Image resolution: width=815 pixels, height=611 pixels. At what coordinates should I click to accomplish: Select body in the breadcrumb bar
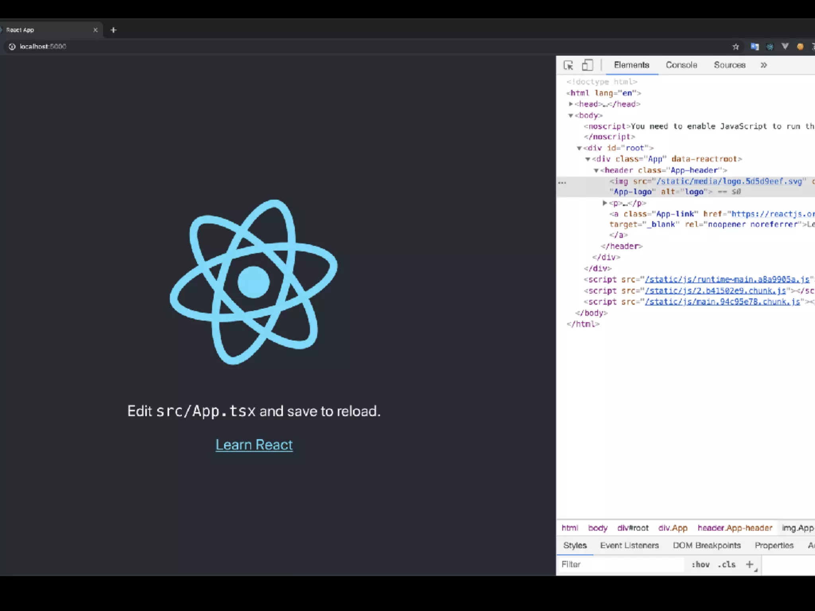598,528
